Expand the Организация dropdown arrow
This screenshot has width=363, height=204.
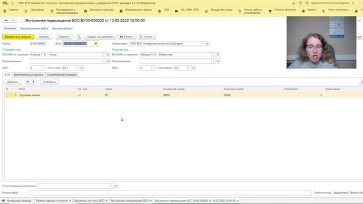(203, 44)
